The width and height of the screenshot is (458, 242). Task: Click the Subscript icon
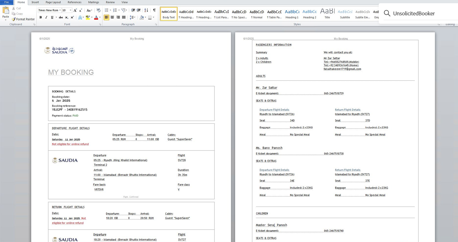tap(66, 17)
